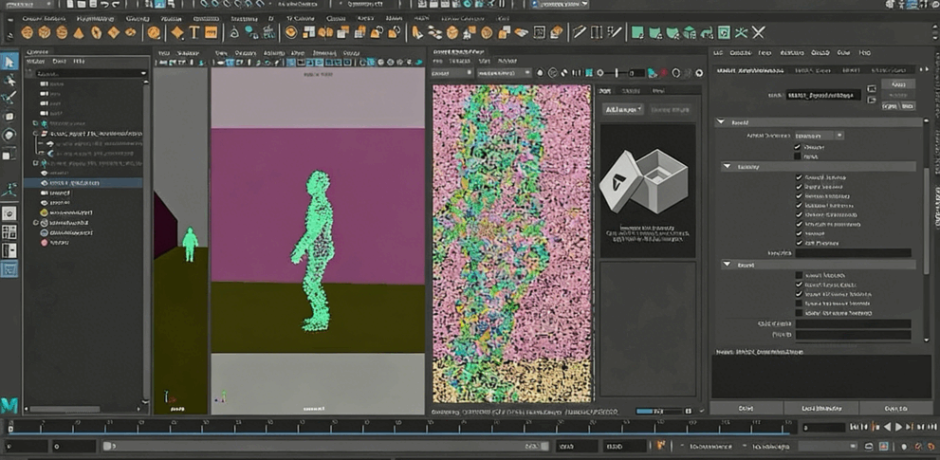Enable the unchecked checkbox under the first section
This screenshot has width=940, height=460.
point(797,156)
